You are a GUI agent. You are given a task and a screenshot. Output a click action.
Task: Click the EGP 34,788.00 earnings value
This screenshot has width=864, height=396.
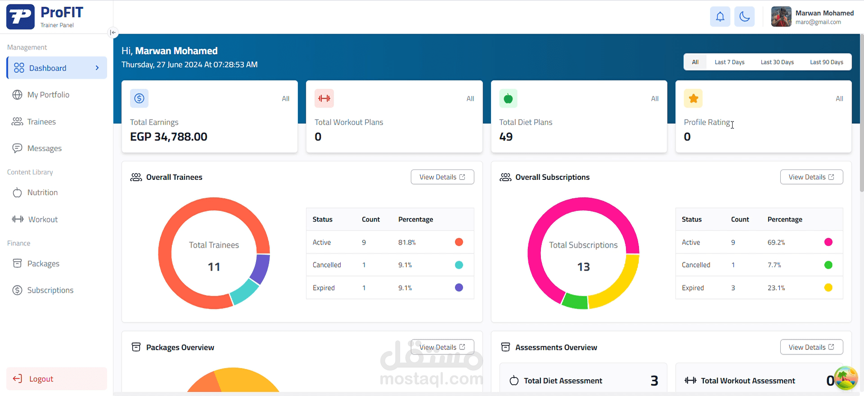[x=169, y=137]
